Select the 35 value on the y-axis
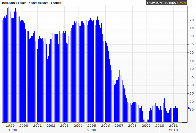196x133 pixels. [190, 77]
